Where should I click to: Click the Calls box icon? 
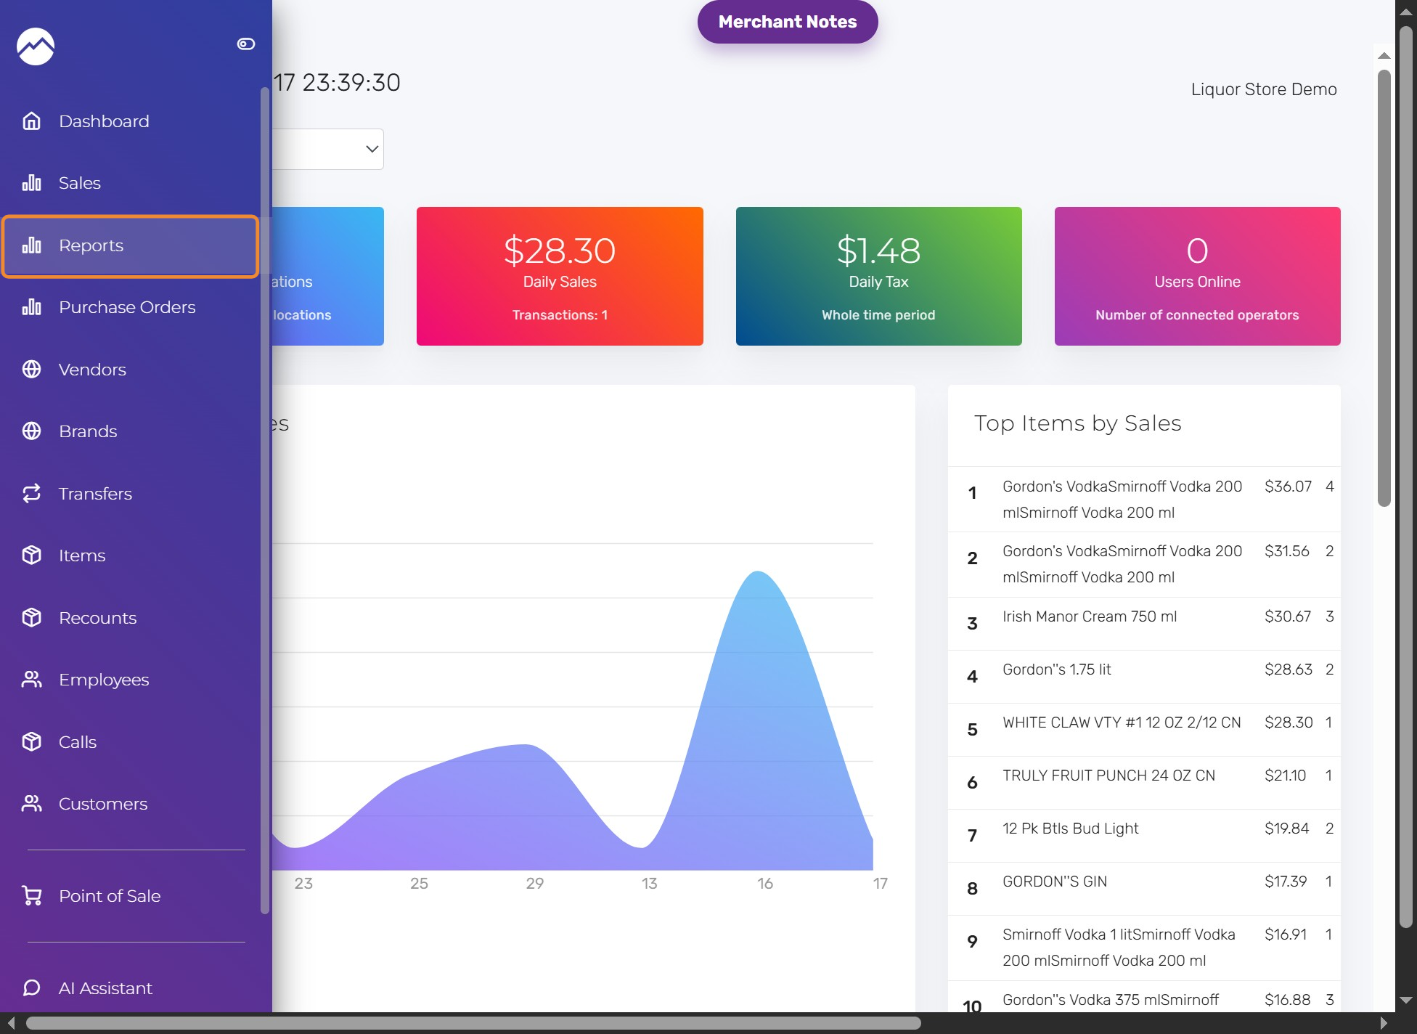click(x=32, y=742)
